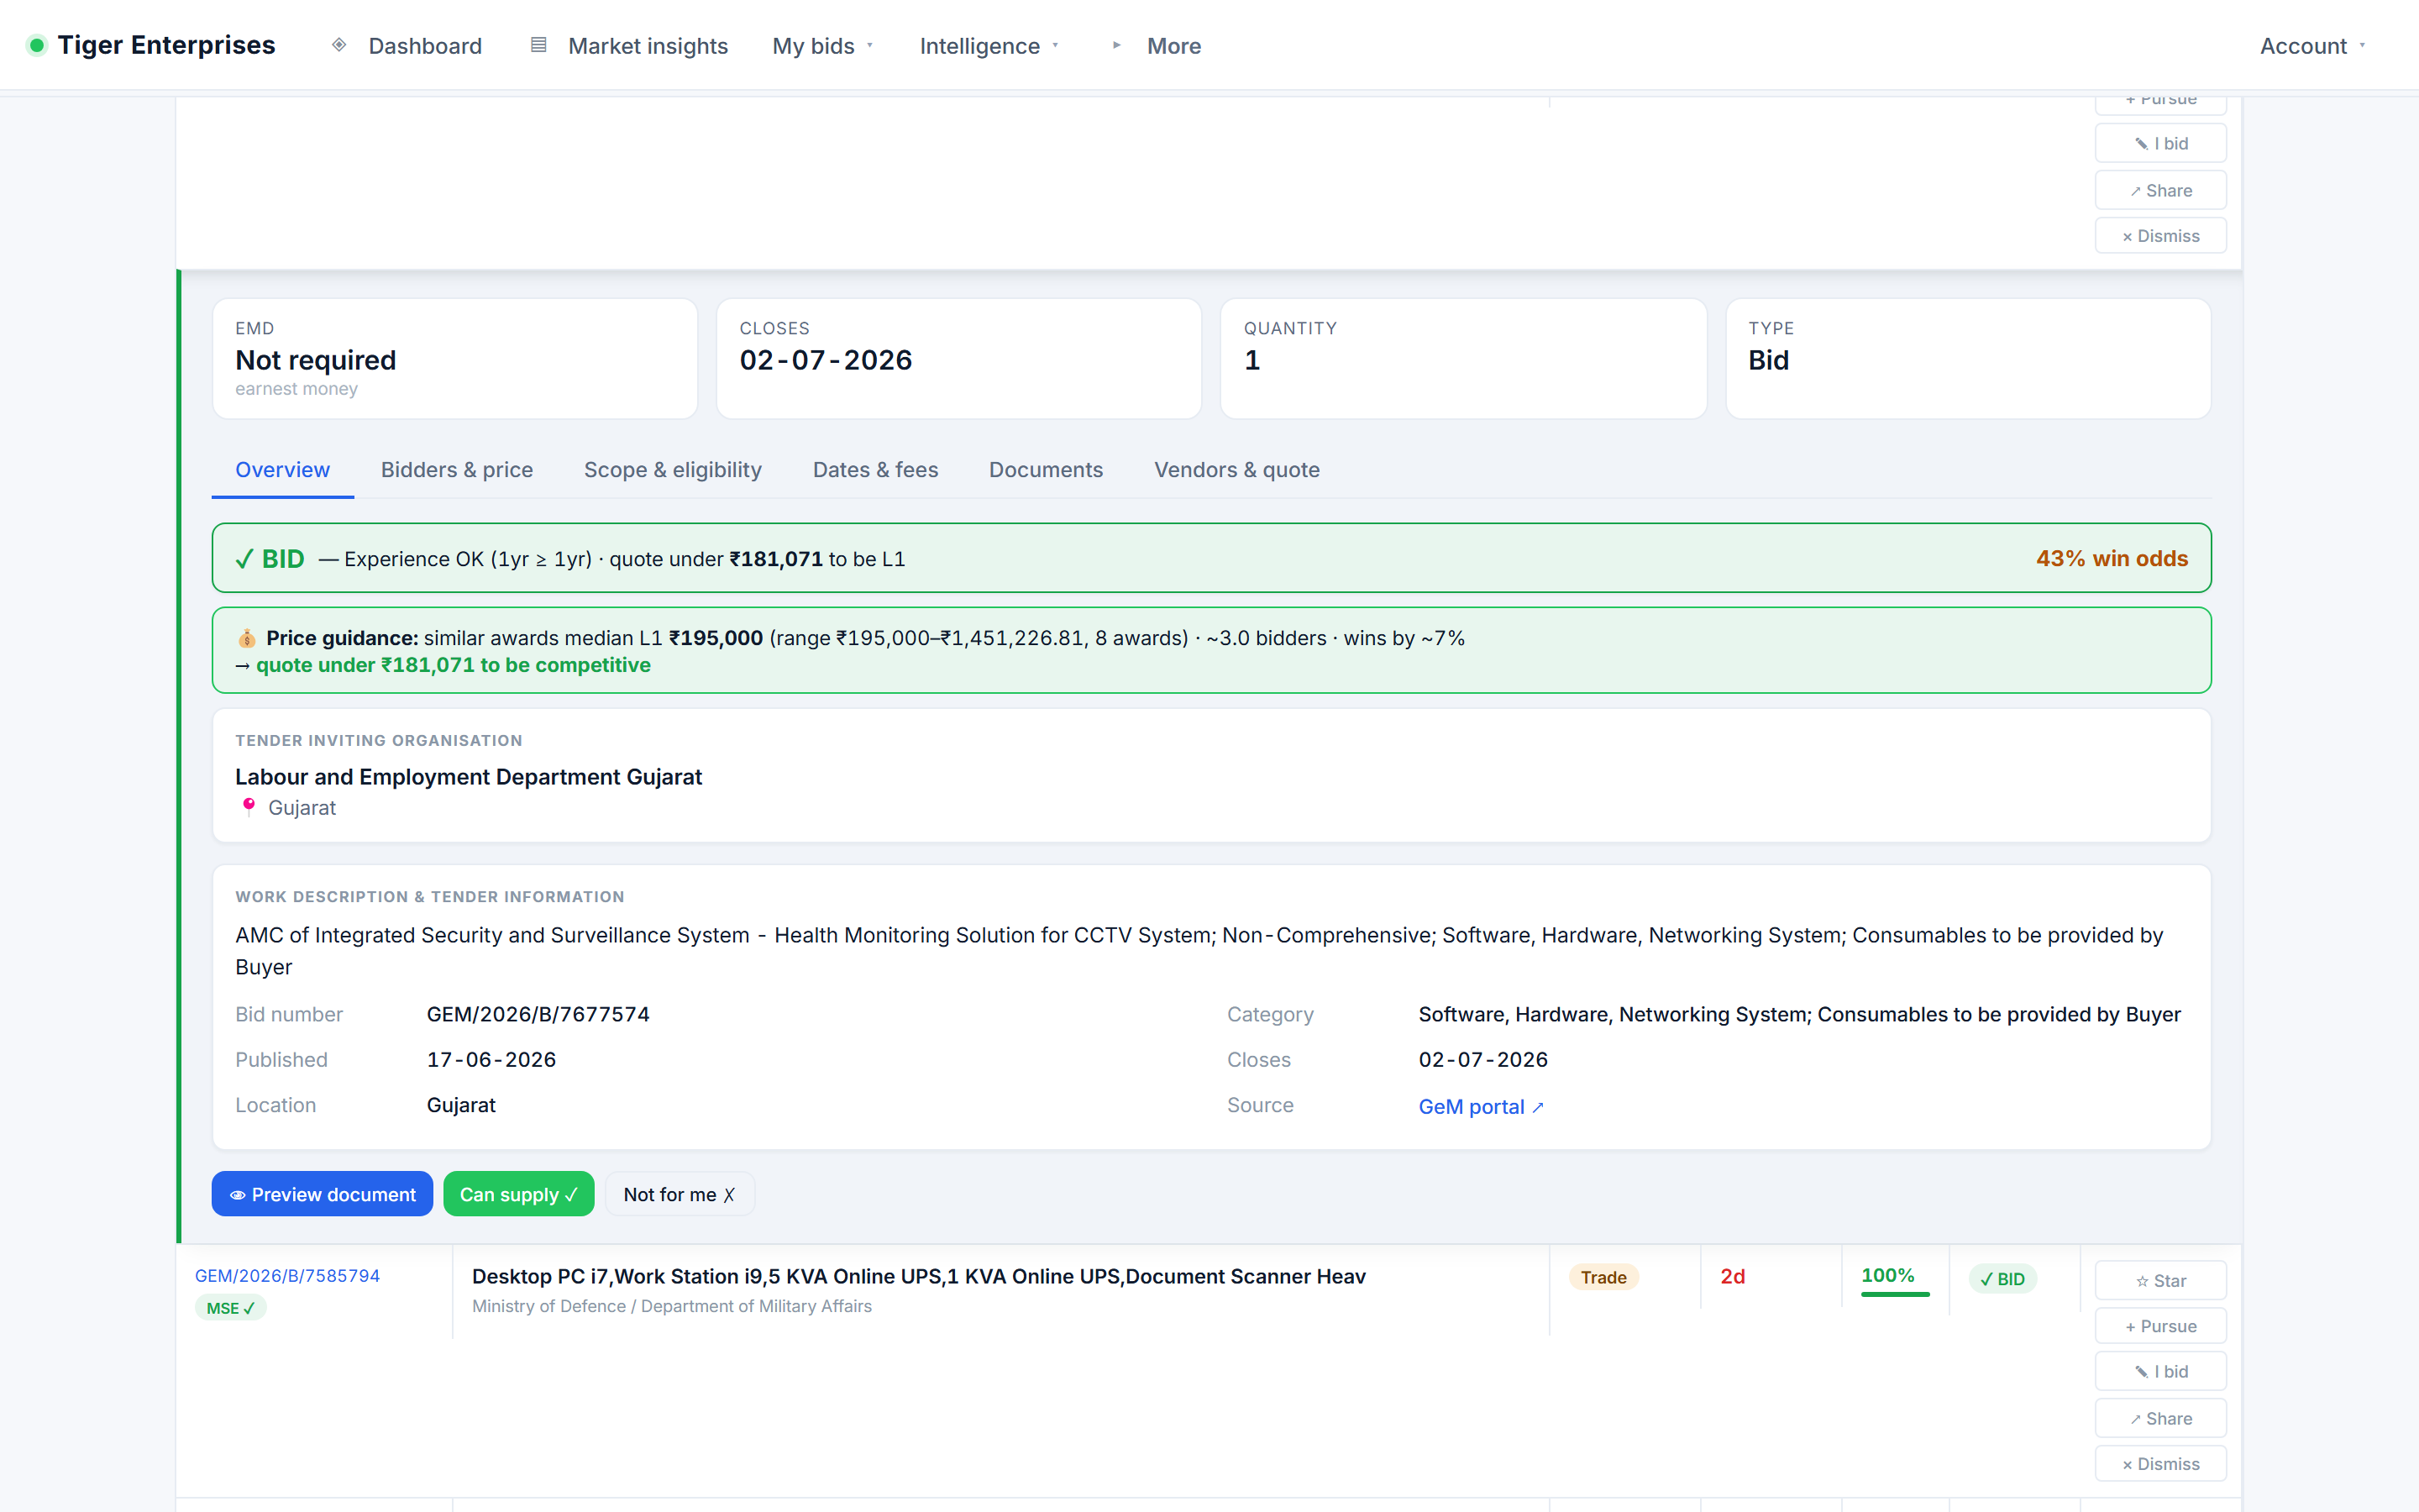Dismiss the top row tender
The height and width of the screenshot is (1512, 2419).
2160,236
